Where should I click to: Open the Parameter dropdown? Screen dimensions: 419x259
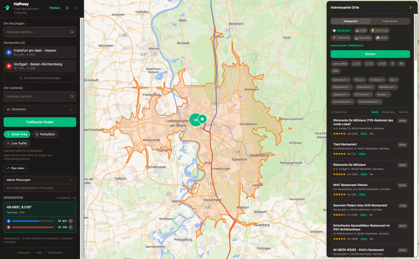point(39,109)
